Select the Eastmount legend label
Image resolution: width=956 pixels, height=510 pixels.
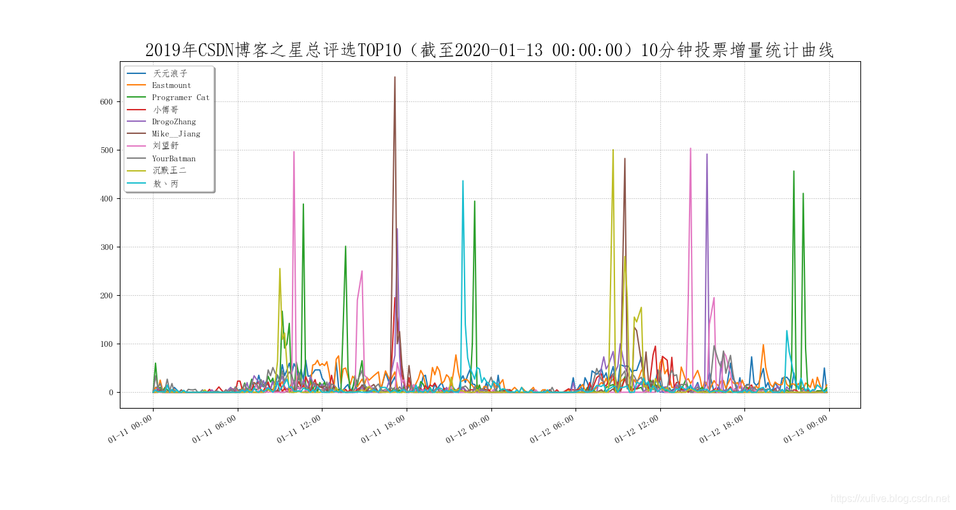[171, 85]
